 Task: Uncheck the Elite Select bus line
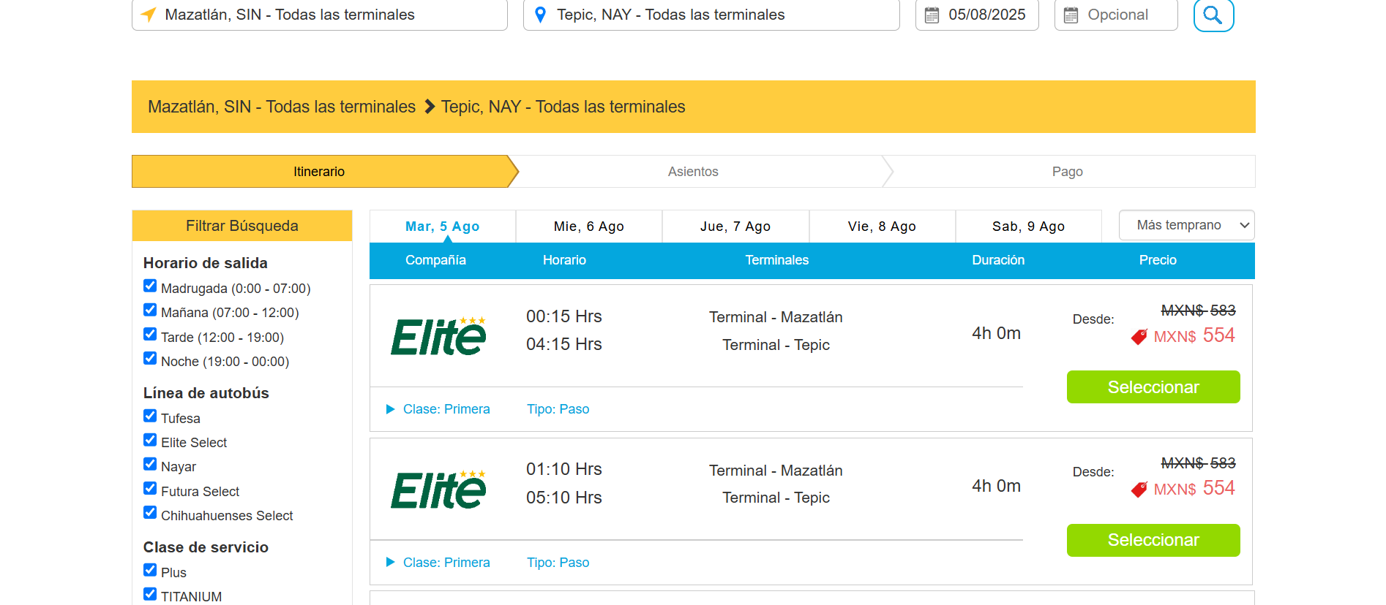click(x=150, y=440)
